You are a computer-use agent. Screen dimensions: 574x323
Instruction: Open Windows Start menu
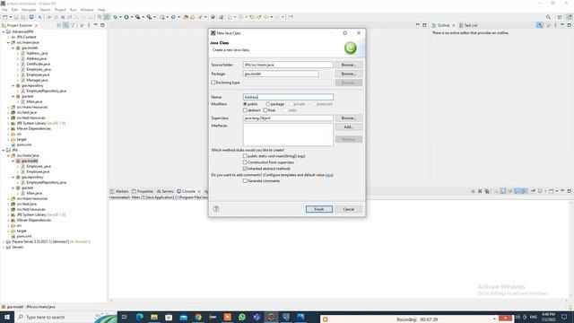[x=7, y=317]
